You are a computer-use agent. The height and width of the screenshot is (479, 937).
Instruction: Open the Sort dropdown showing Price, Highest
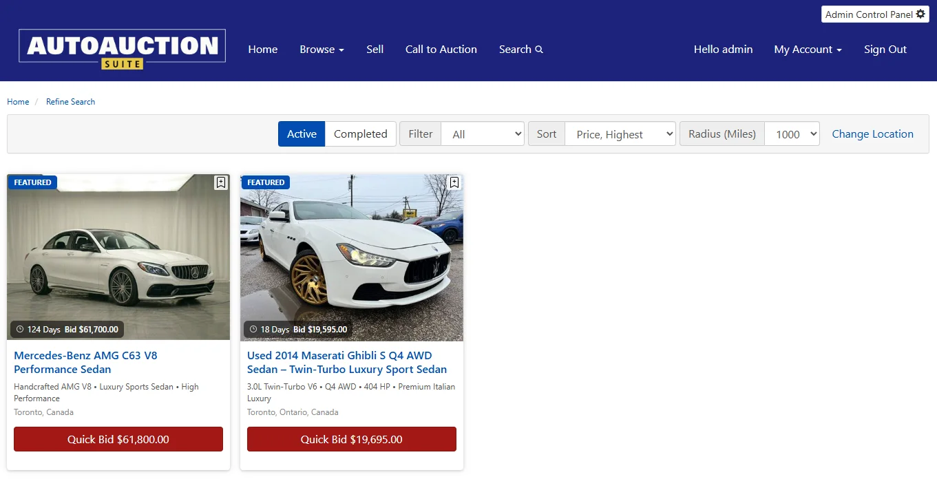(620, 134)
